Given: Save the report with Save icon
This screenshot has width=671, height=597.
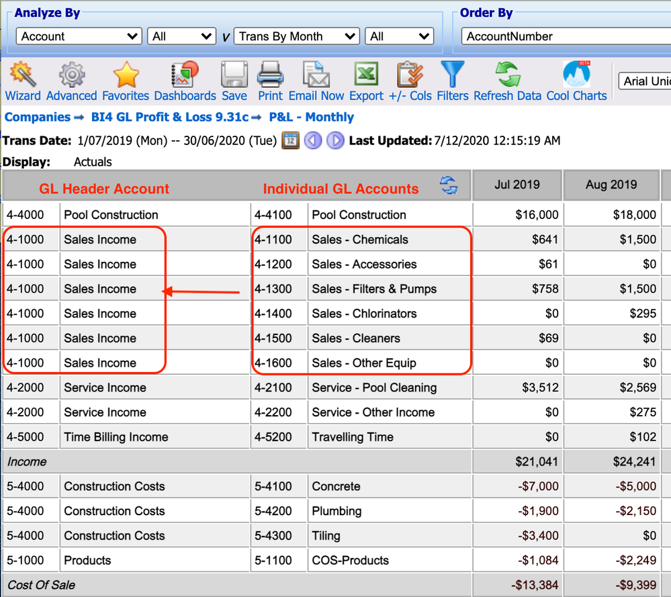Looking at the screenshot, I should coord(234,75).
